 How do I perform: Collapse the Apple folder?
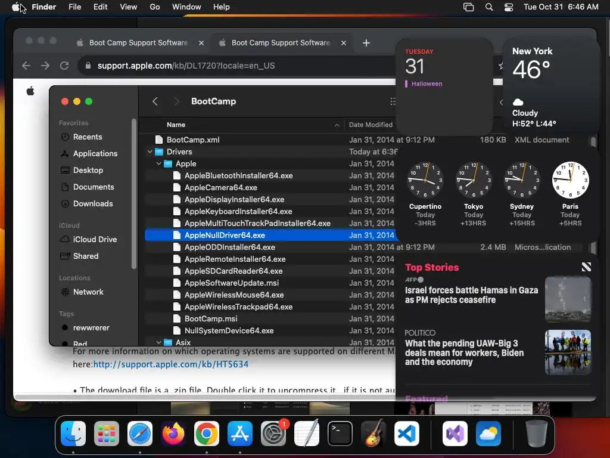tap(158, 163)
